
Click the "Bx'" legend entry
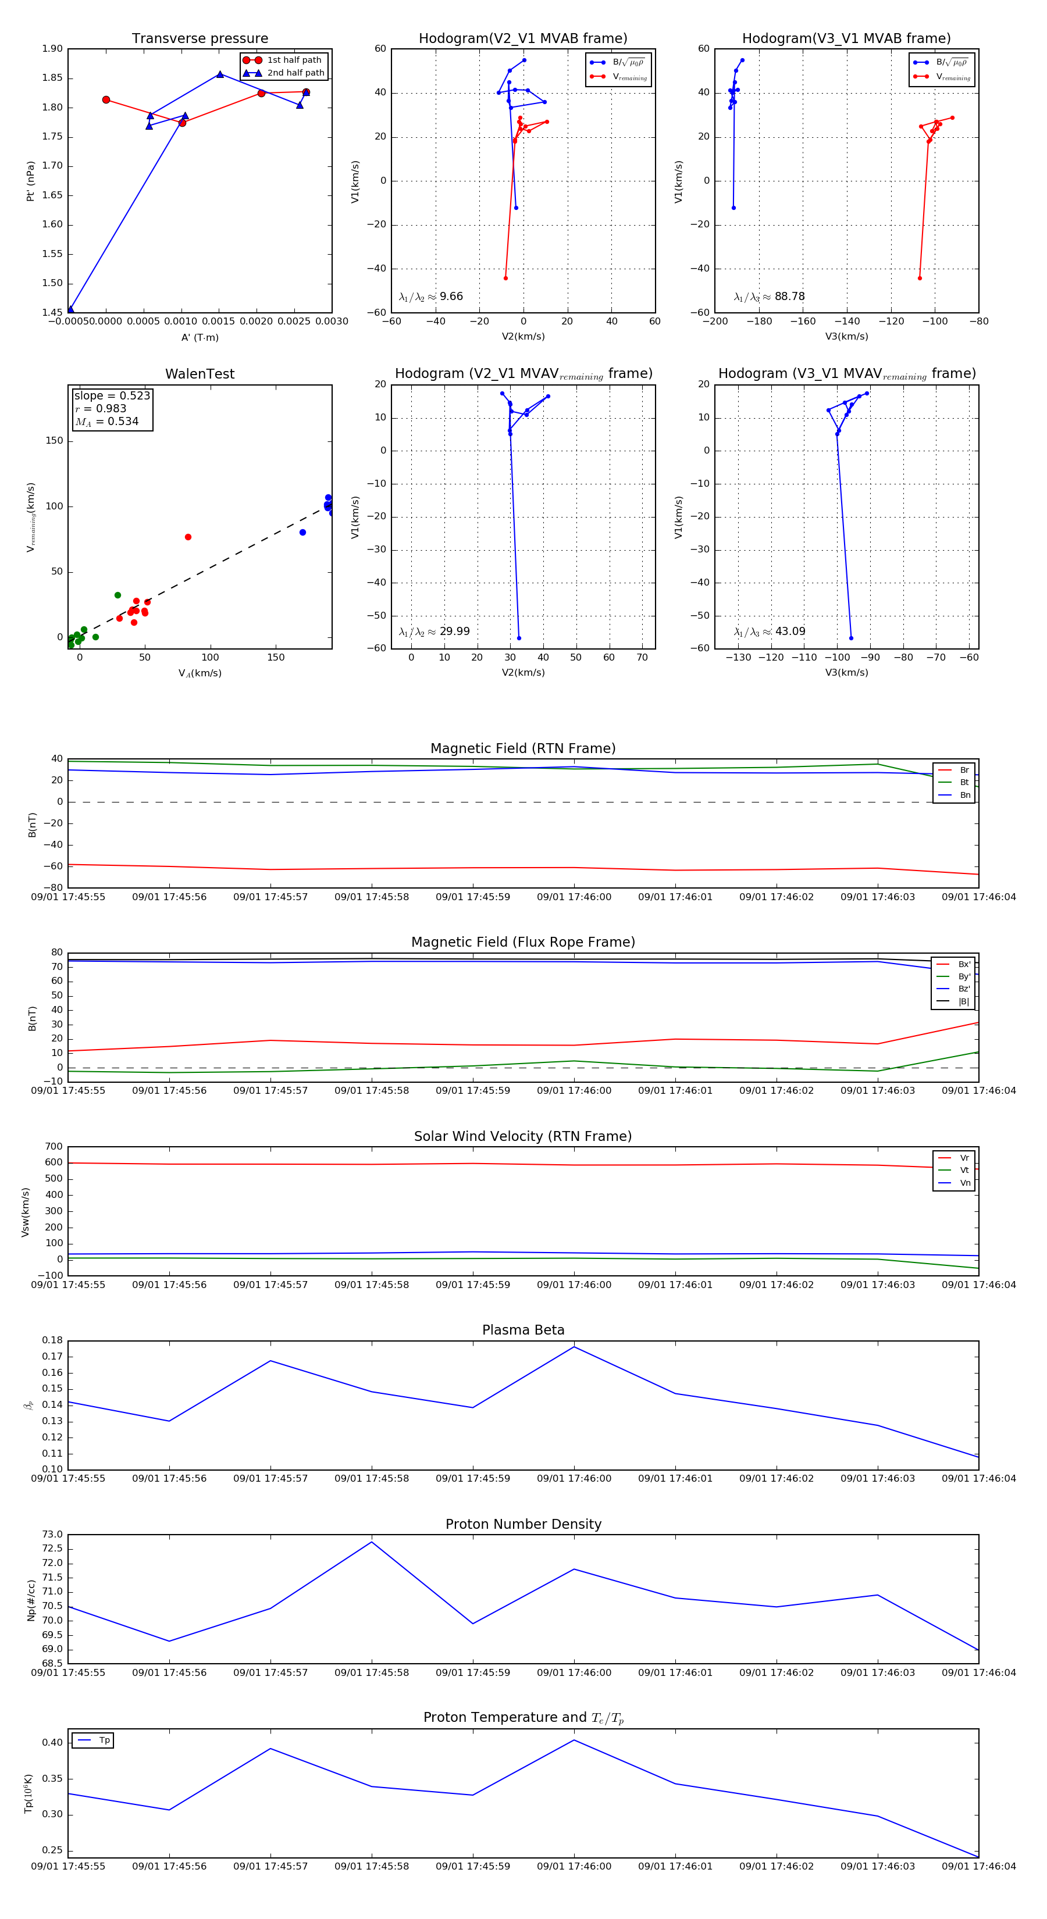click(x=953, y=964)
